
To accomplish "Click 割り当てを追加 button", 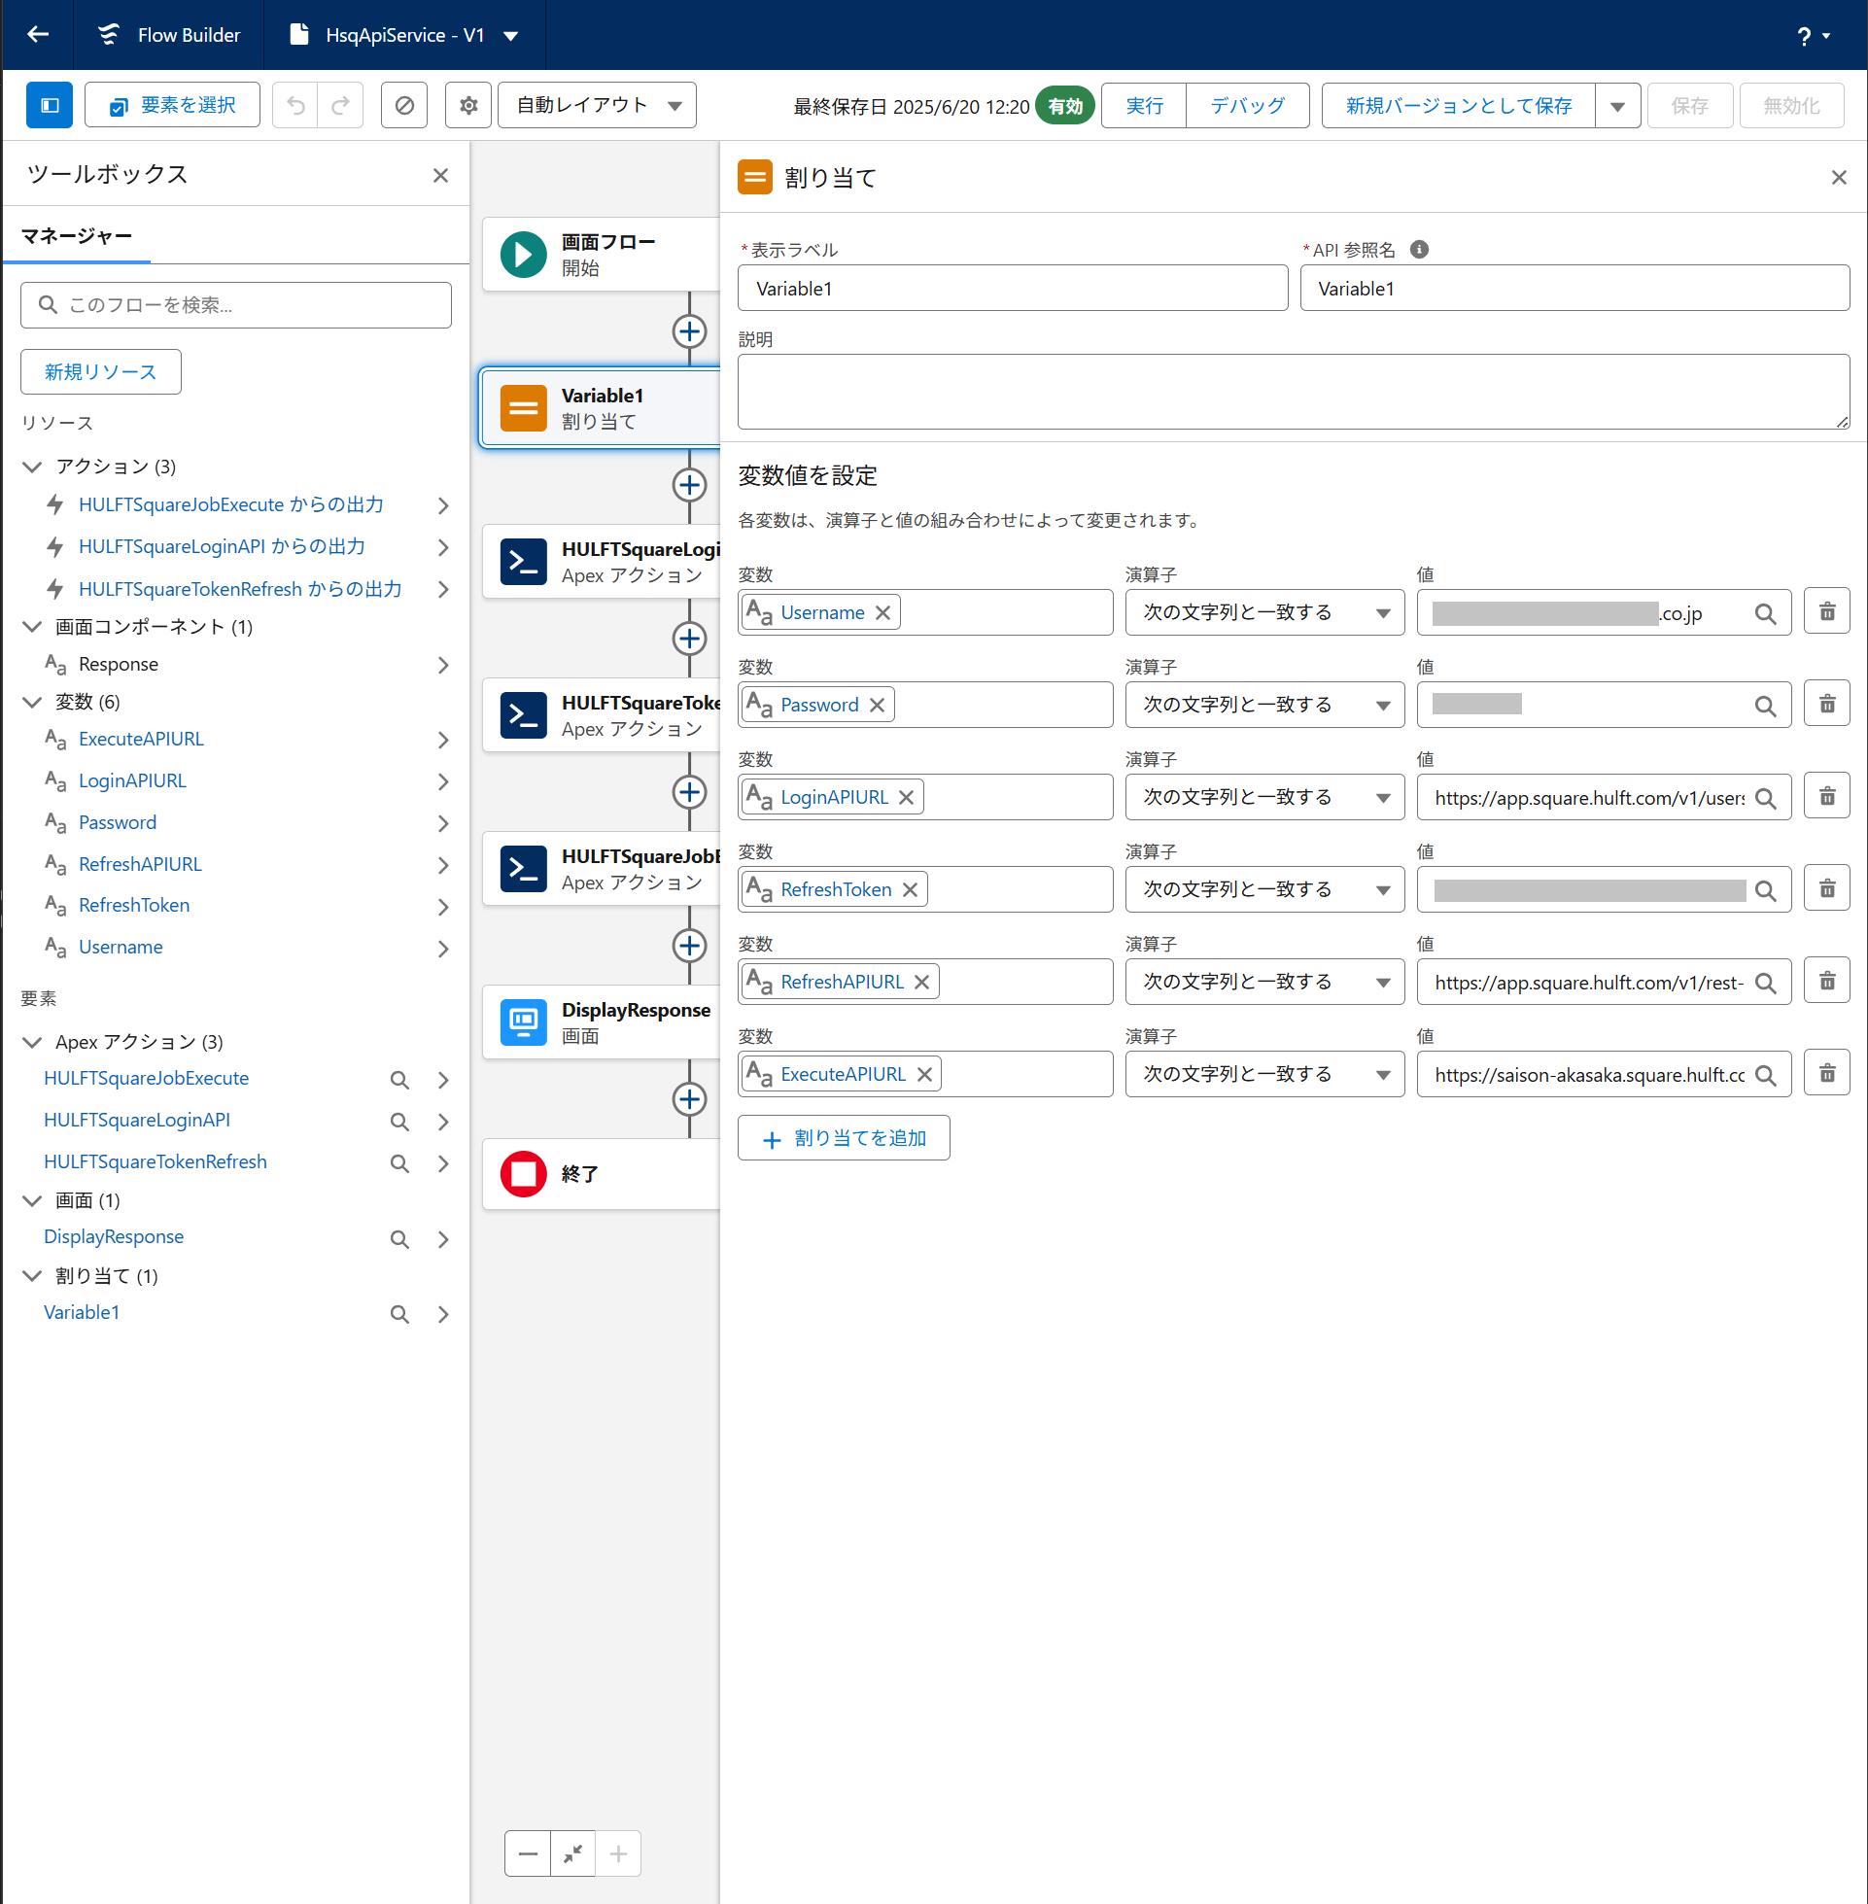I will pyautogui.click(x=843, y=1138).
